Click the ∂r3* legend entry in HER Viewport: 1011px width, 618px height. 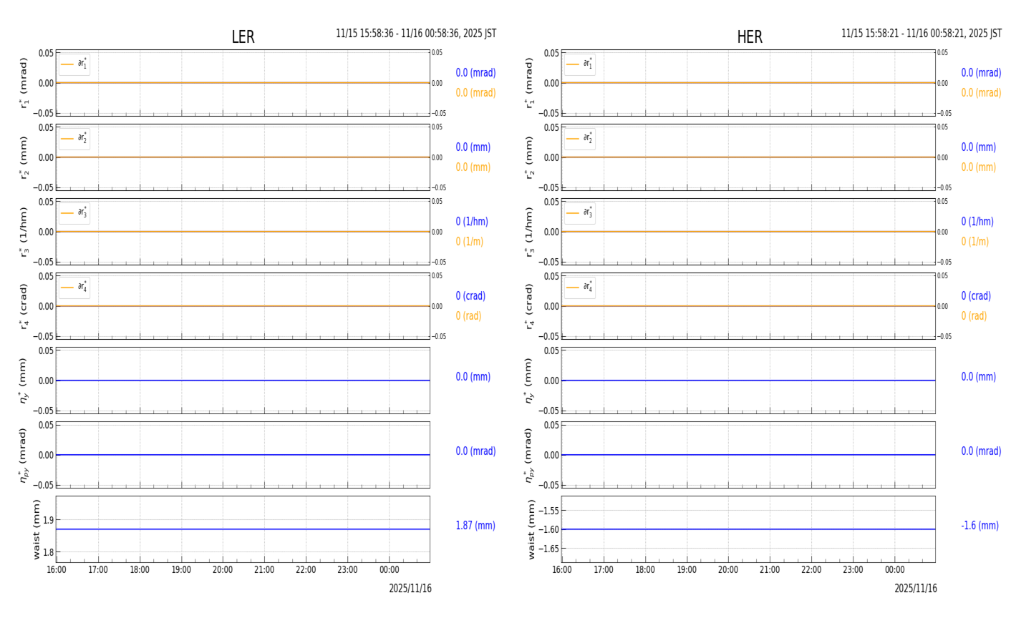pyautogui.click(x=580, y=213)
